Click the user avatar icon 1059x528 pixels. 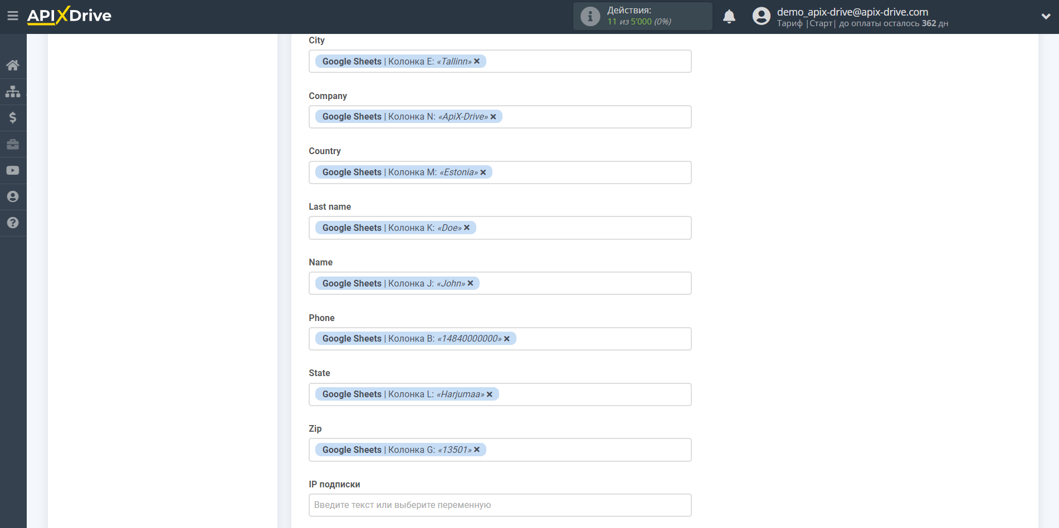(761, 16)
